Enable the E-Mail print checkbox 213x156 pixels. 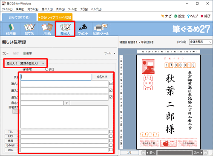click(111, 145)
